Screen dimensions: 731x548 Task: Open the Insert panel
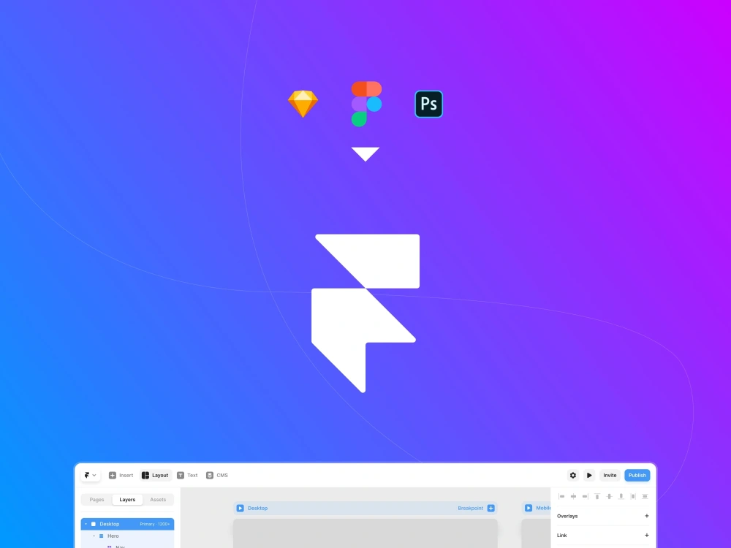tap(121, 476)
